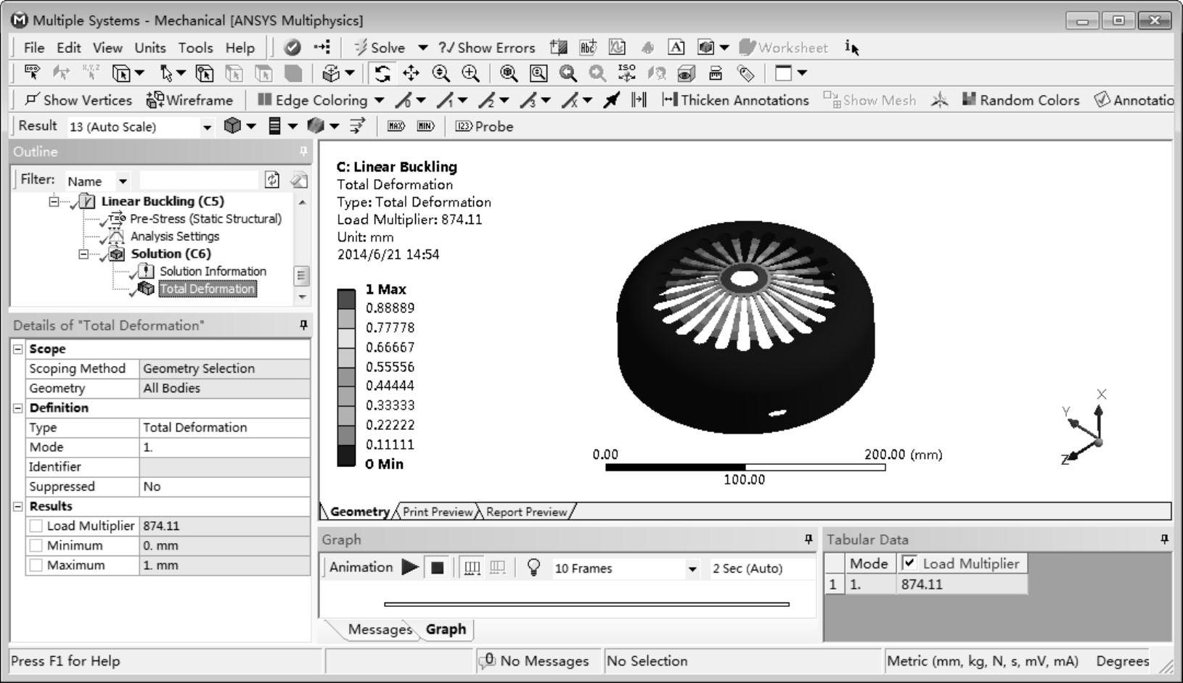The width and height of the screenshot is (1183, 683).
Task: Click the top band of the contour legend
Action: click(346, 298)
